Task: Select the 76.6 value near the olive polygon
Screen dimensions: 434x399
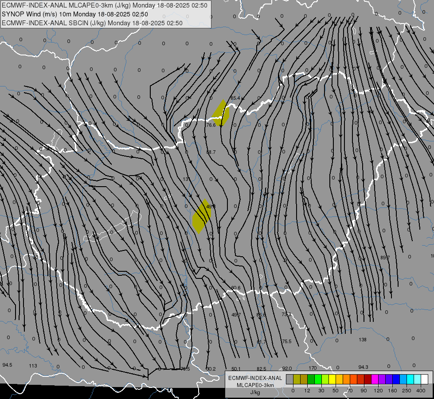Action: point(211,125)
